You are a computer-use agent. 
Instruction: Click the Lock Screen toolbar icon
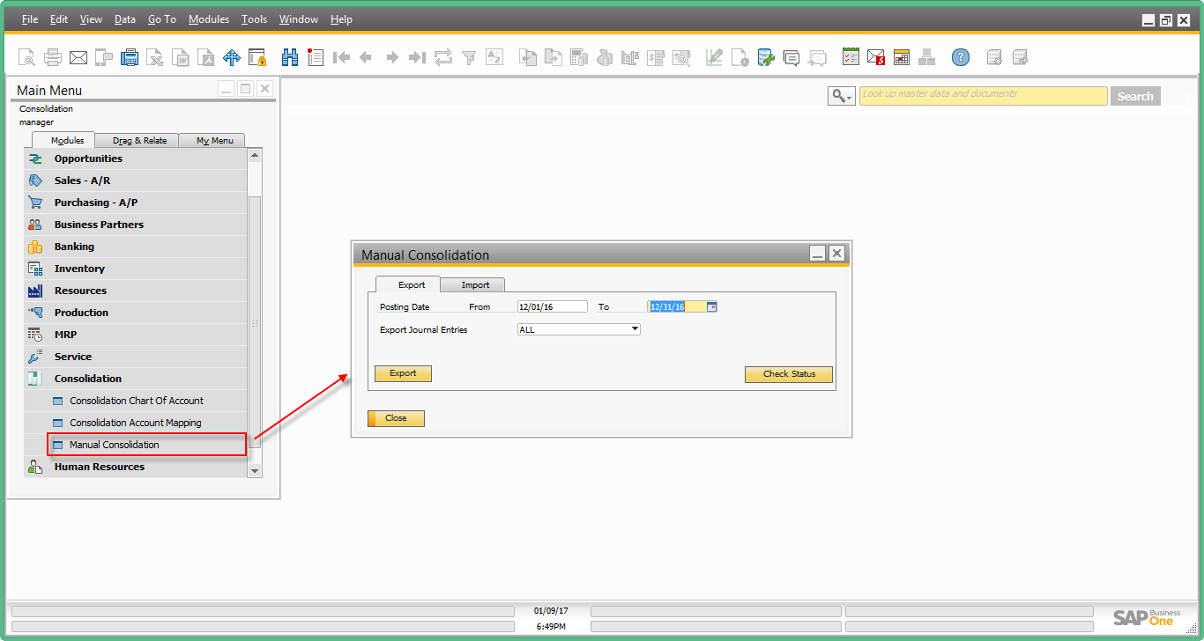257,58
